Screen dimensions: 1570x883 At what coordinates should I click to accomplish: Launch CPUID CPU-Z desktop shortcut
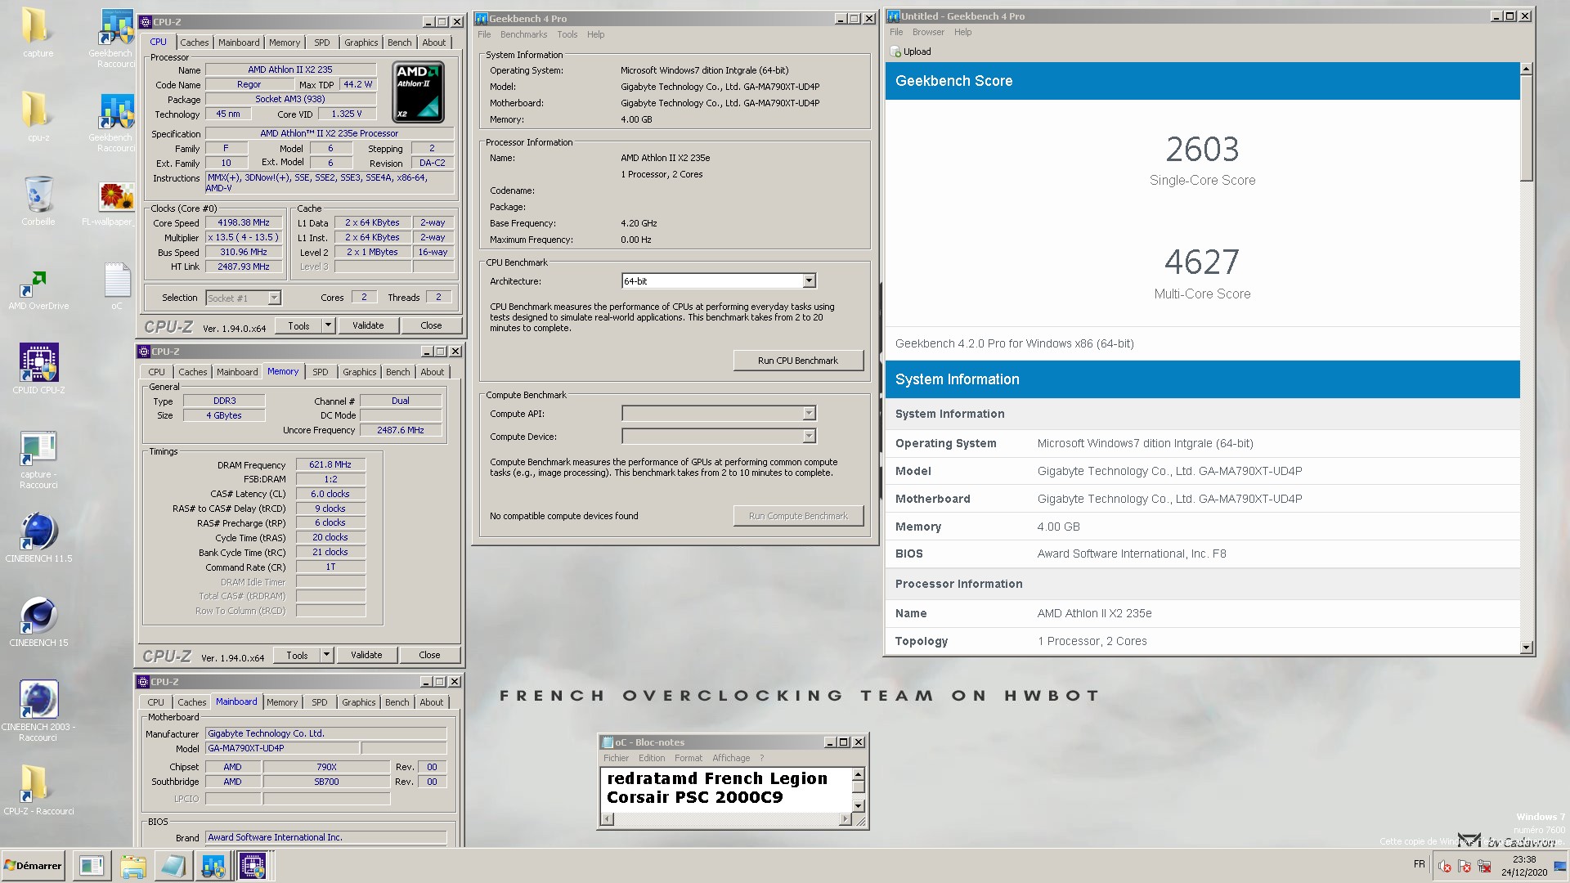(38, 369)
